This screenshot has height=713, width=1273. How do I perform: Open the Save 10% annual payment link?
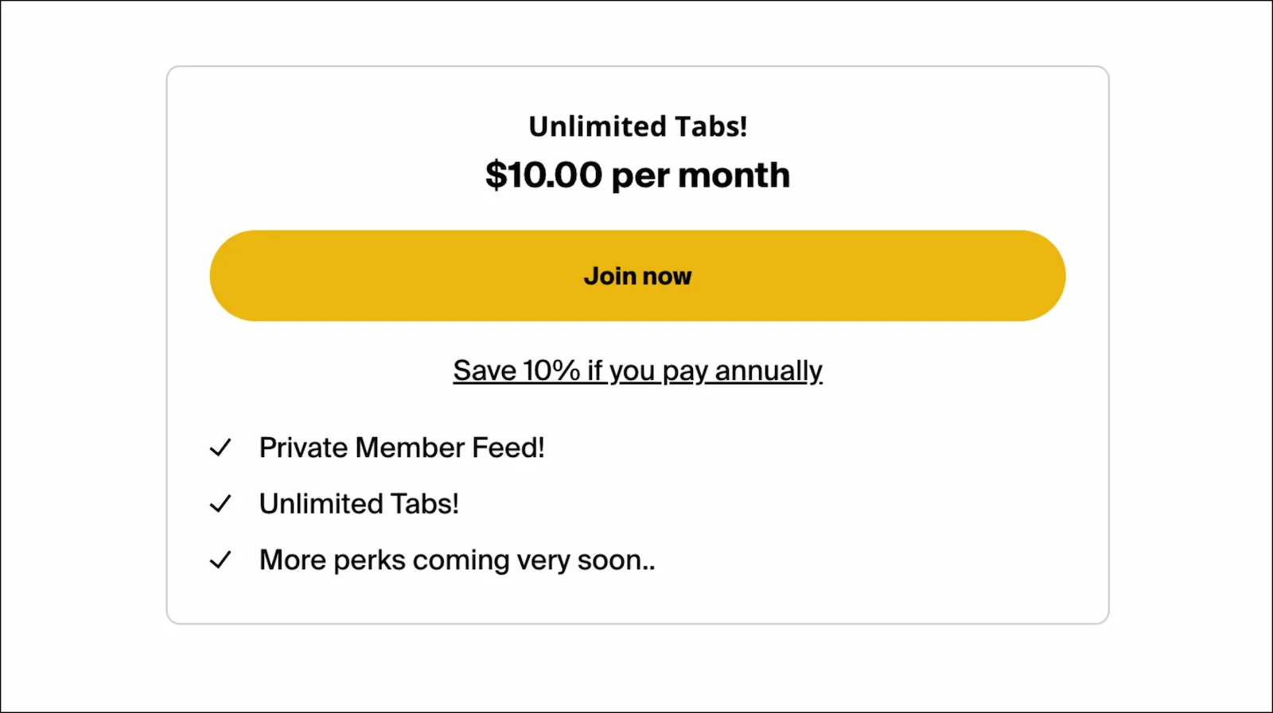click(x=637, y=370)
